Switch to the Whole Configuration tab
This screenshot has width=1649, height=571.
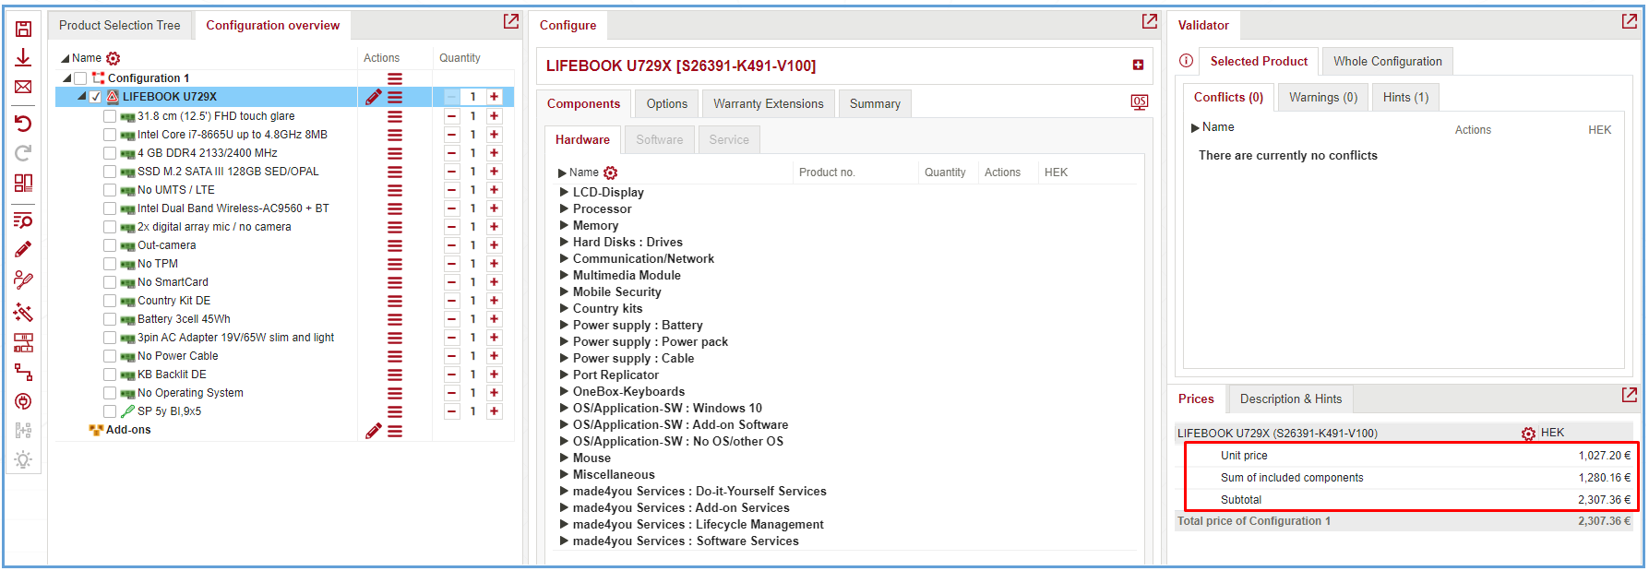(x=1388, y=61)
